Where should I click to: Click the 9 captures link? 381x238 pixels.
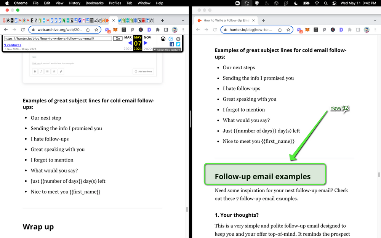pos(12,45)
